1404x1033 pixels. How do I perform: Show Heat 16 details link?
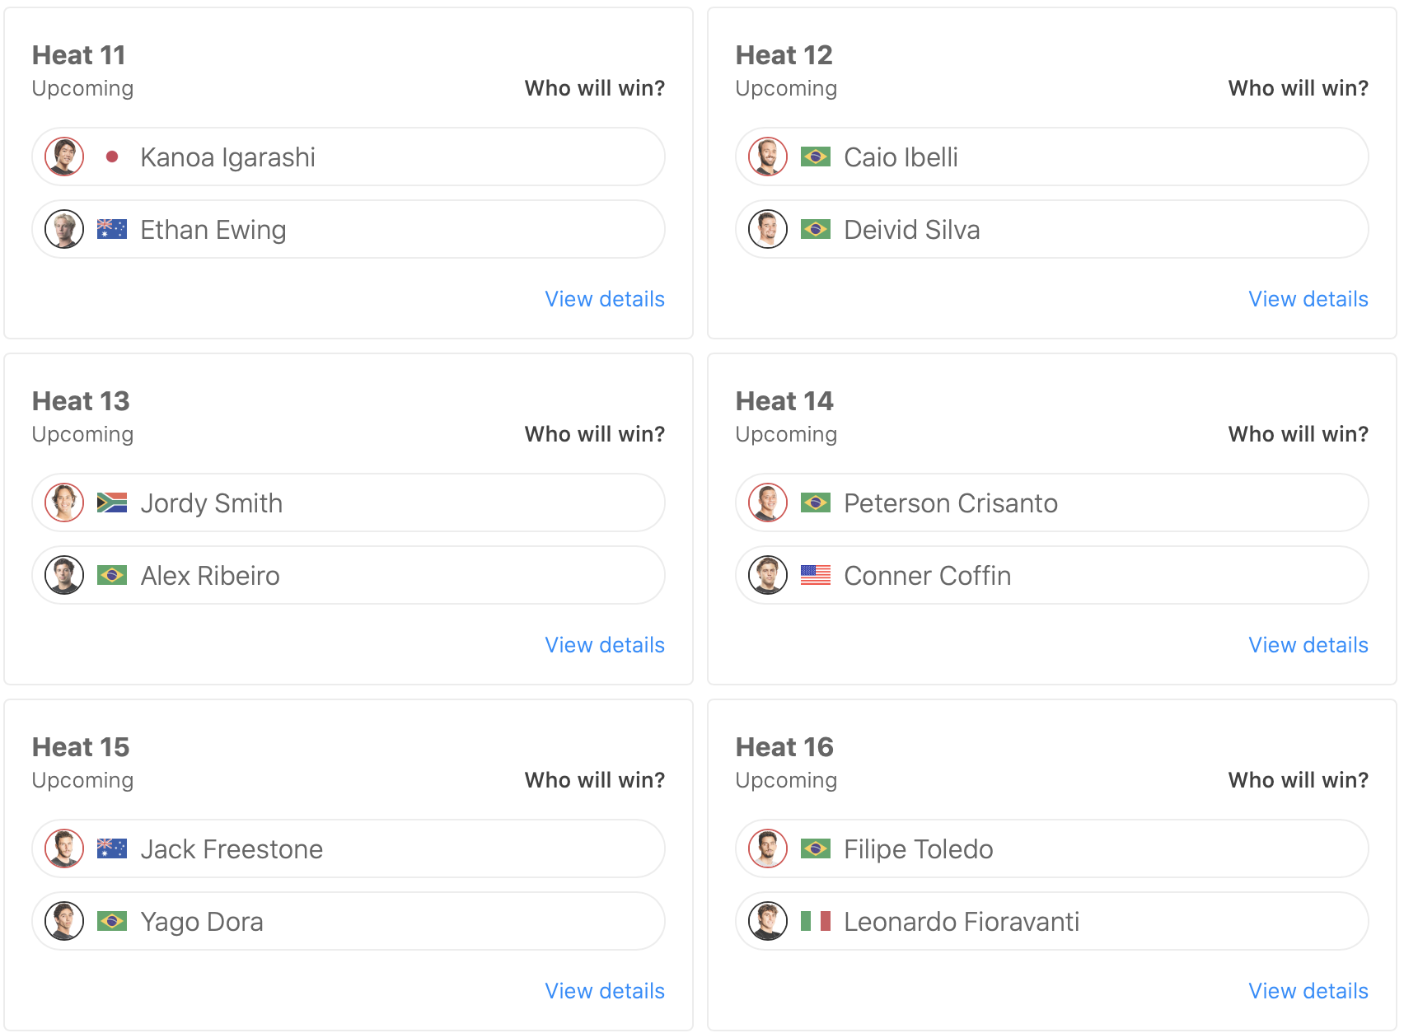1308,991
